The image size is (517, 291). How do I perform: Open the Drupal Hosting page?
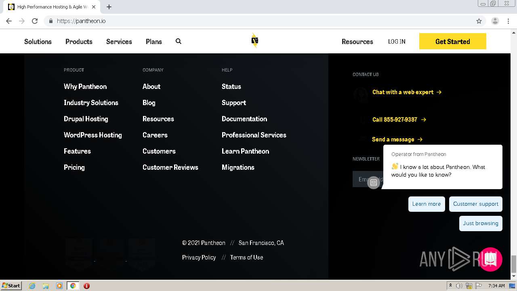pyautogui.click(x=86, y=119)
